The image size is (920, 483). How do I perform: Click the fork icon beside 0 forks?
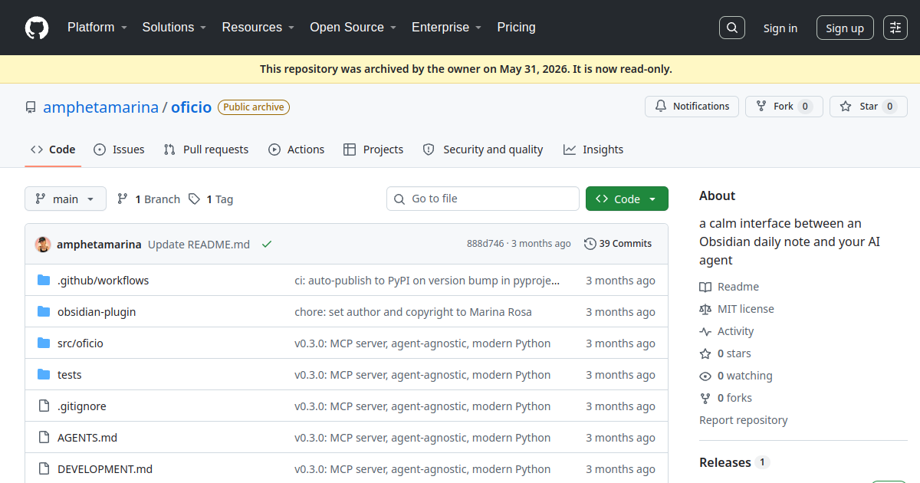tap(705, 398)
